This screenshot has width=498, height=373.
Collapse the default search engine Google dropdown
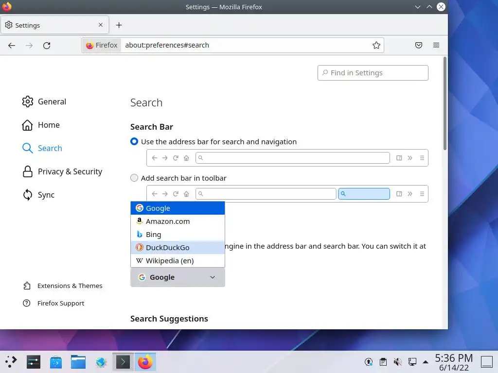pyautogui.click(x=178, y=277)
